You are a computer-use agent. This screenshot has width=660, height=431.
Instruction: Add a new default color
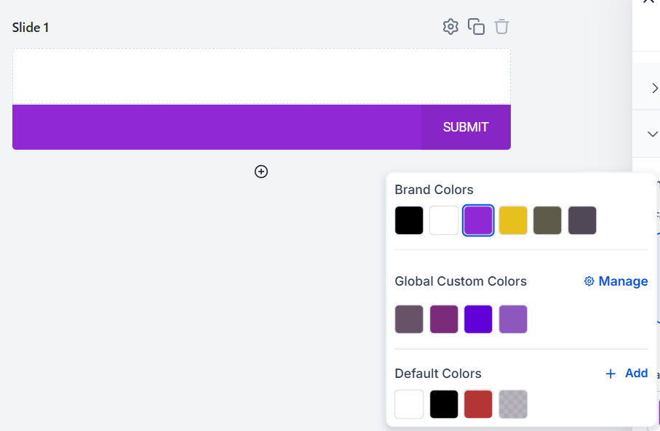[x=627, y=373]
